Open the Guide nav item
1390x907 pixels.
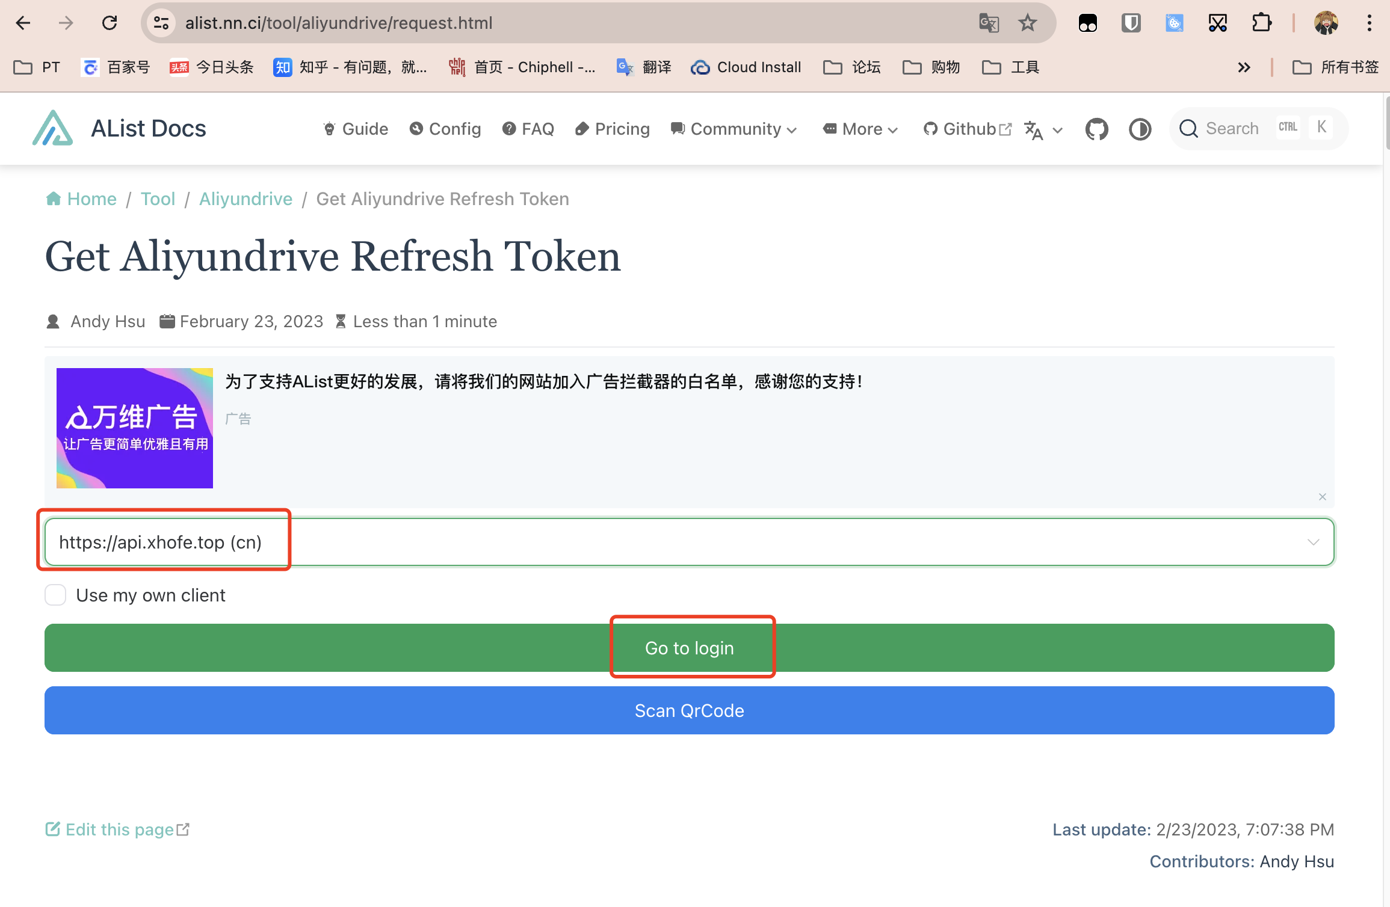[x=356, y=129]
